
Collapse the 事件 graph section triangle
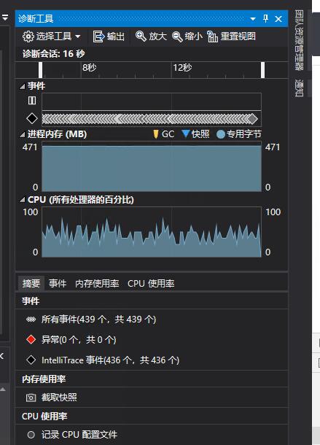[x=22, y=87]
